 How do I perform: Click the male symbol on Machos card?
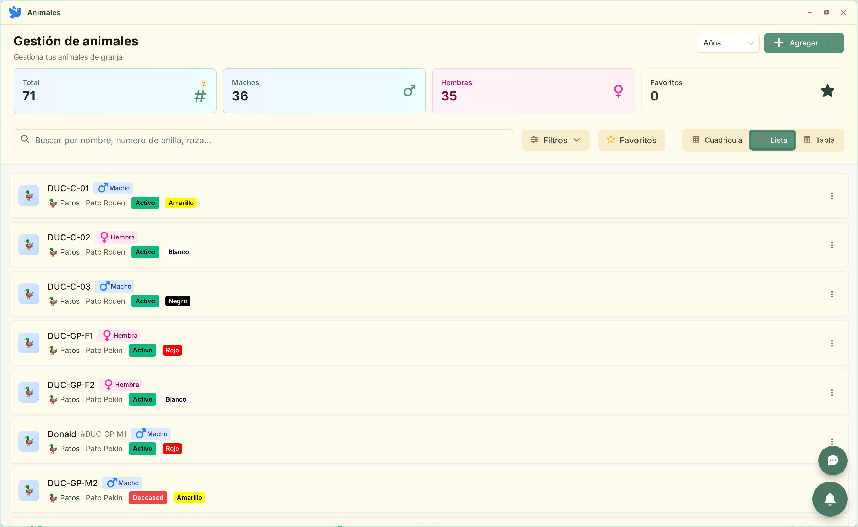click(x=409, y=91)
